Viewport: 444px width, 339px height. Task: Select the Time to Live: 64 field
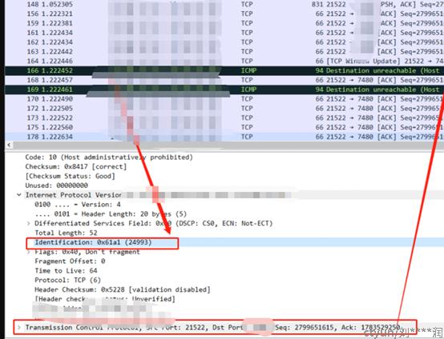[66, 270]
